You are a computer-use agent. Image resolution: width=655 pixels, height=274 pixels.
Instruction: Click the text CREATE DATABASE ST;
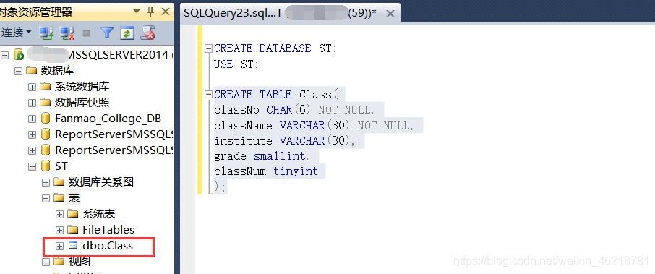pos(275,48)
